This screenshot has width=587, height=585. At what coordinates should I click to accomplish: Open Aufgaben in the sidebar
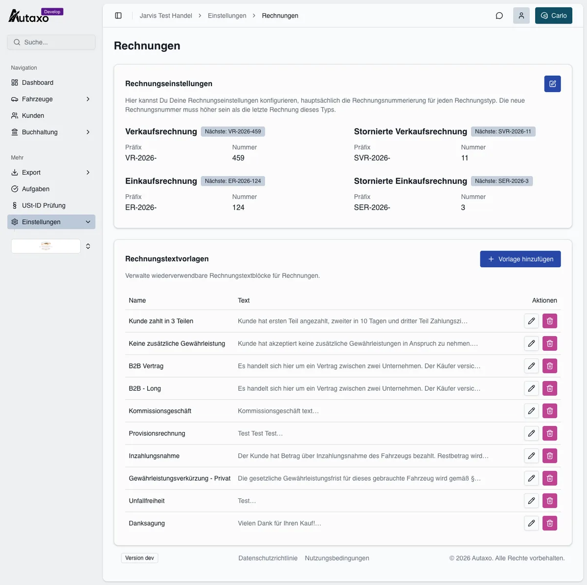51,189
